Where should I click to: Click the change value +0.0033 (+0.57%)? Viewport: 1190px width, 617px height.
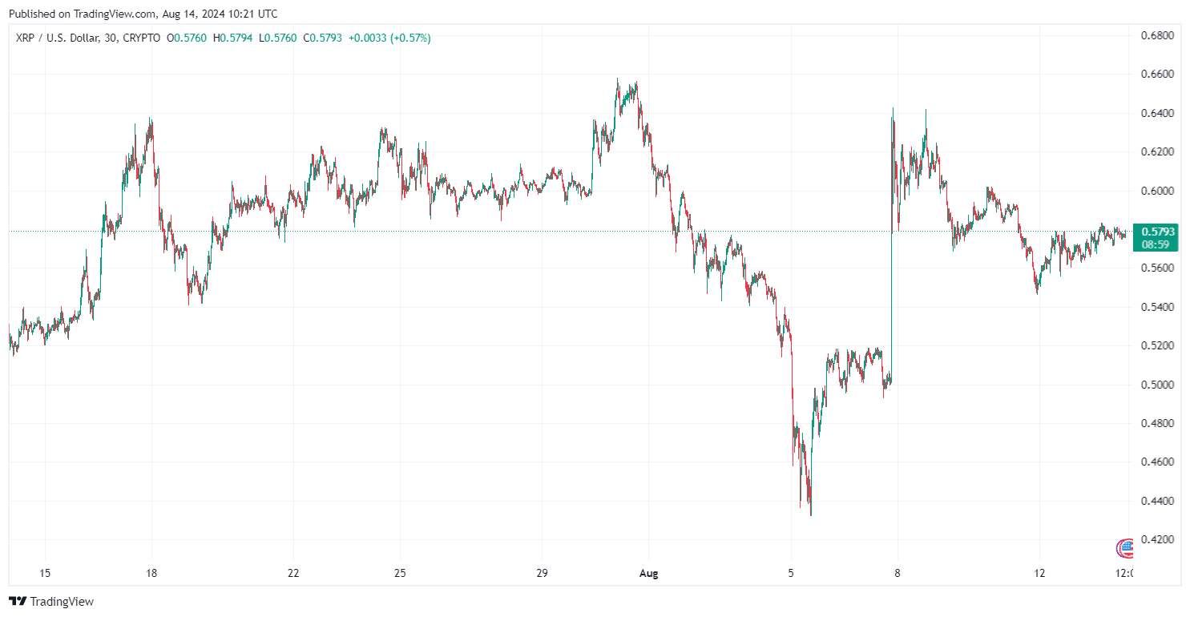click(389, 38)
